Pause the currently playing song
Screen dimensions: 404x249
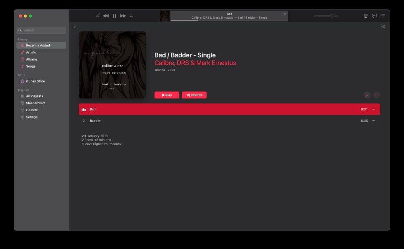[x=114, y=16]
